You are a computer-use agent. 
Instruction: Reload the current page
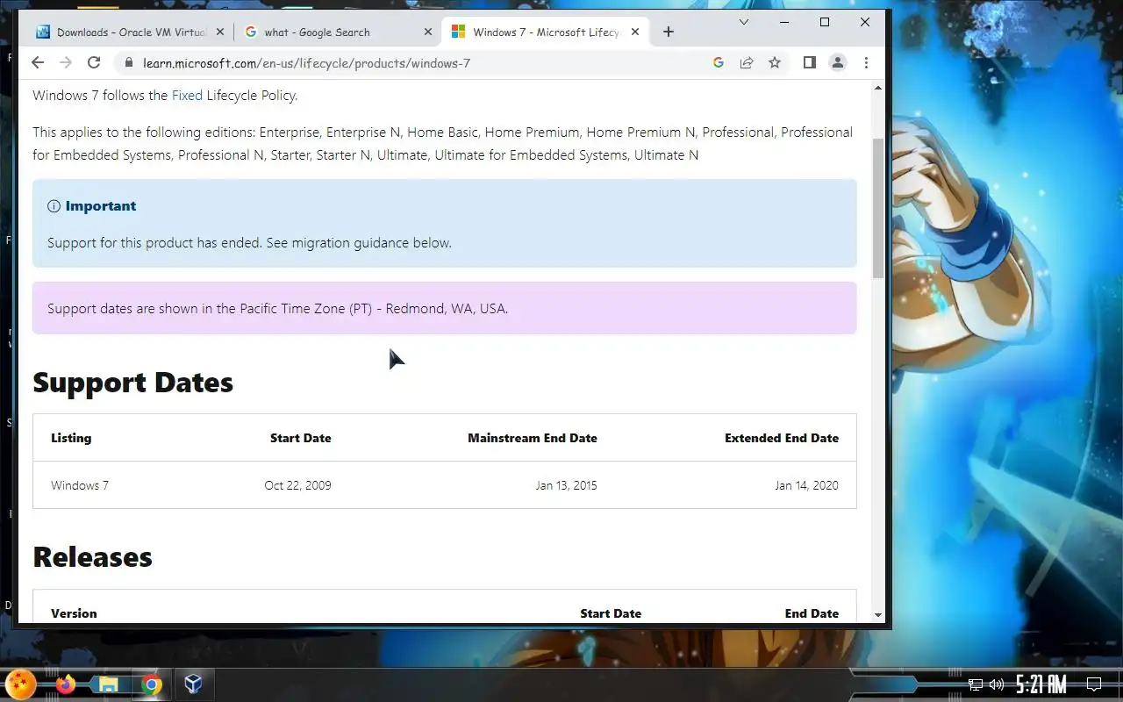[94, 62]
